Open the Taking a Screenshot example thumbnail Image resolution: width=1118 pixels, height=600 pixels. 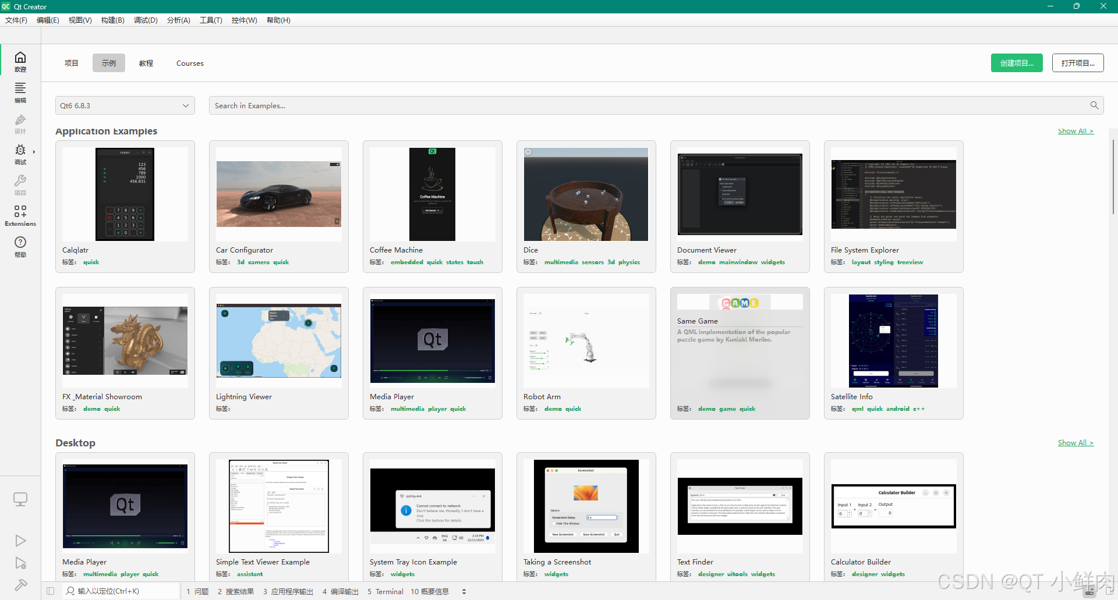pos(586,506)
